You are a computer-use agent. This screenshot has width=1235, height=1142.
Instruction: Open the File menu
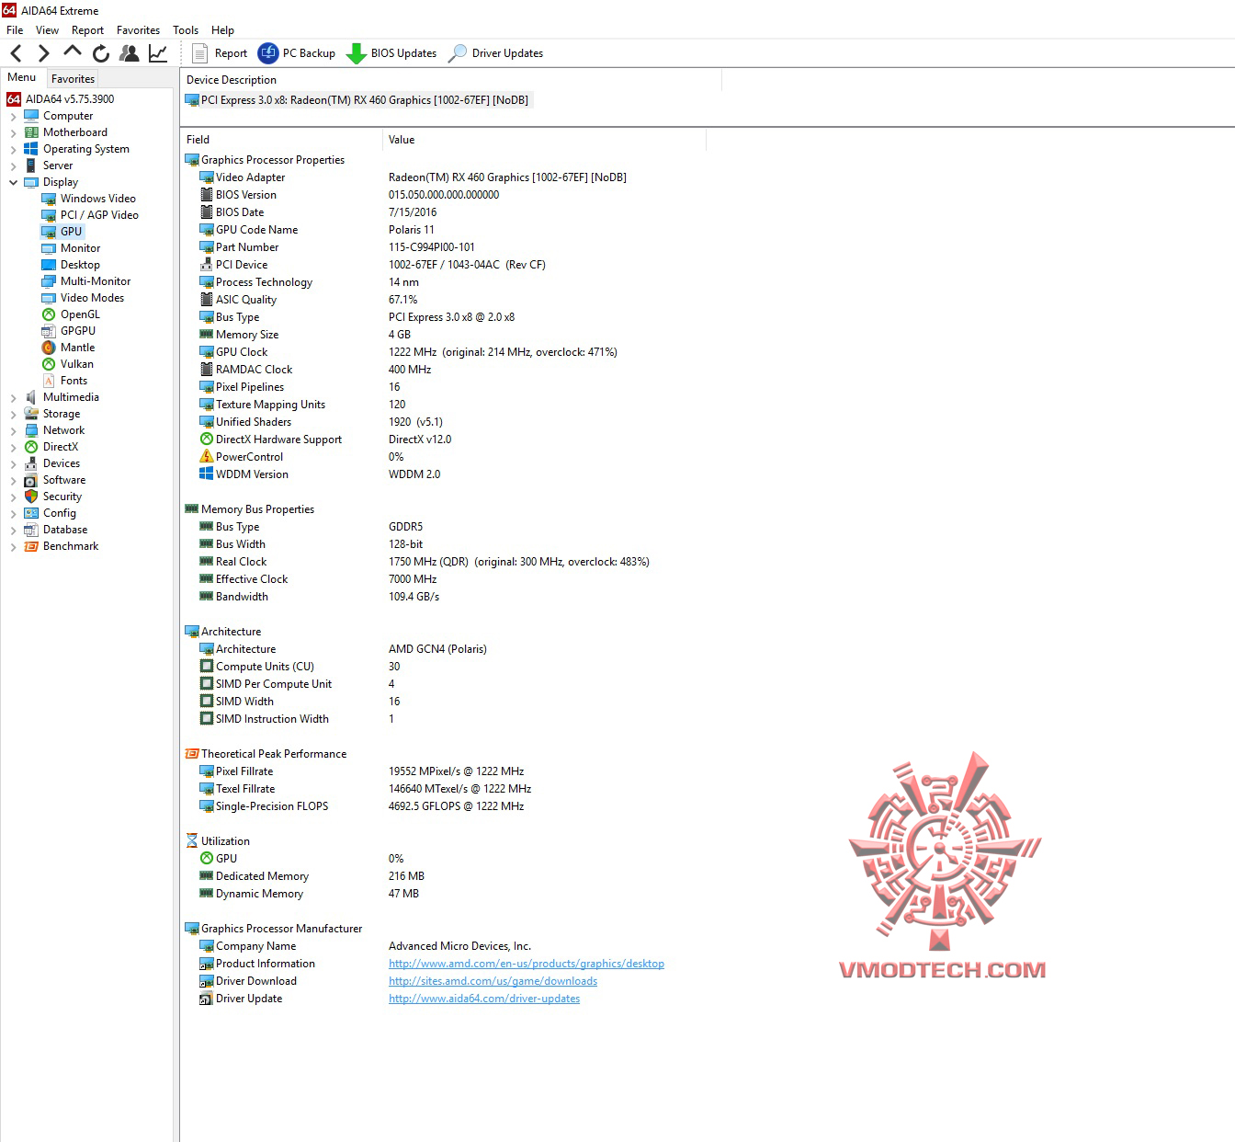pyautogui.click(x=15, y=30)
